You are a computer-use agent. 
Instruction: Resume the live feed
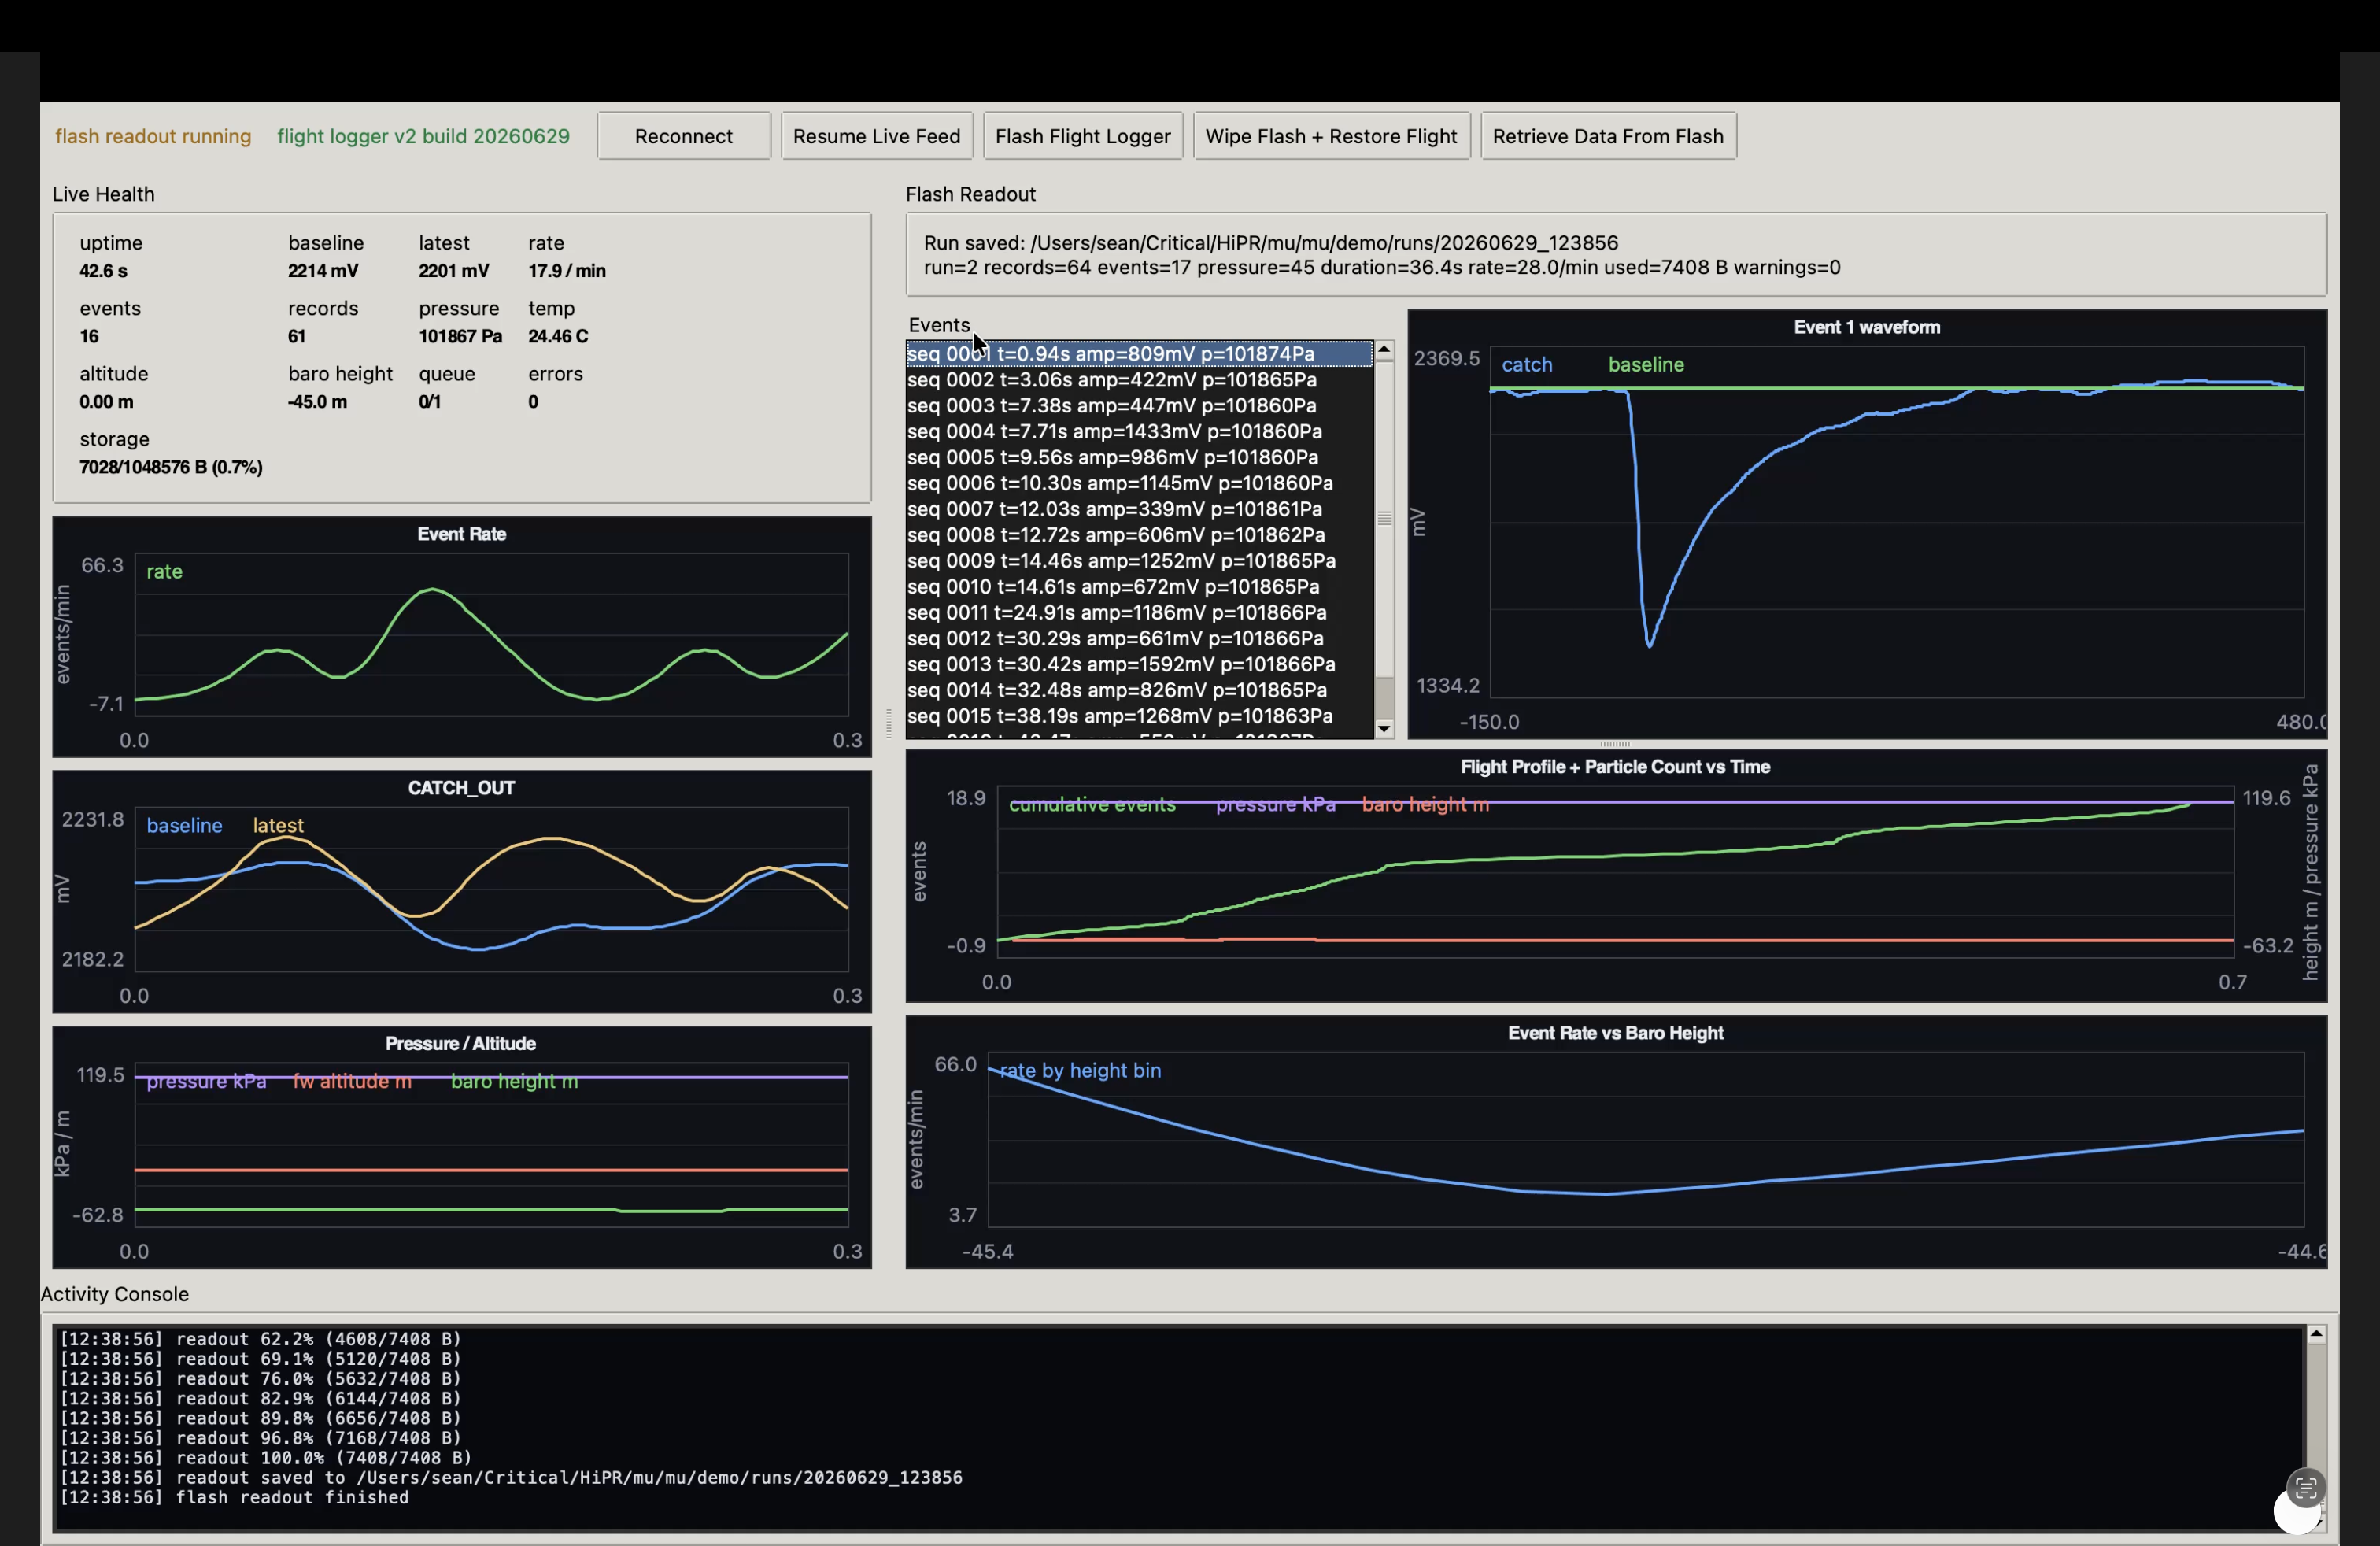pyautogui.click(x=876, y=136)
